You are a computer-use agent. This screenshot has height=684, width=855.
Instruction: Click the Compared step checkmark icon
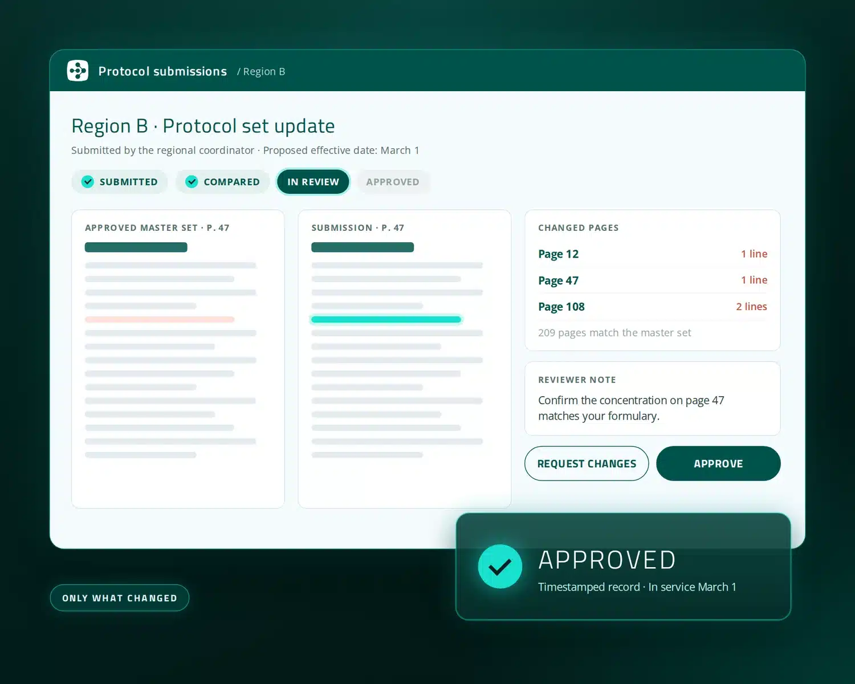tap(192, 182)
